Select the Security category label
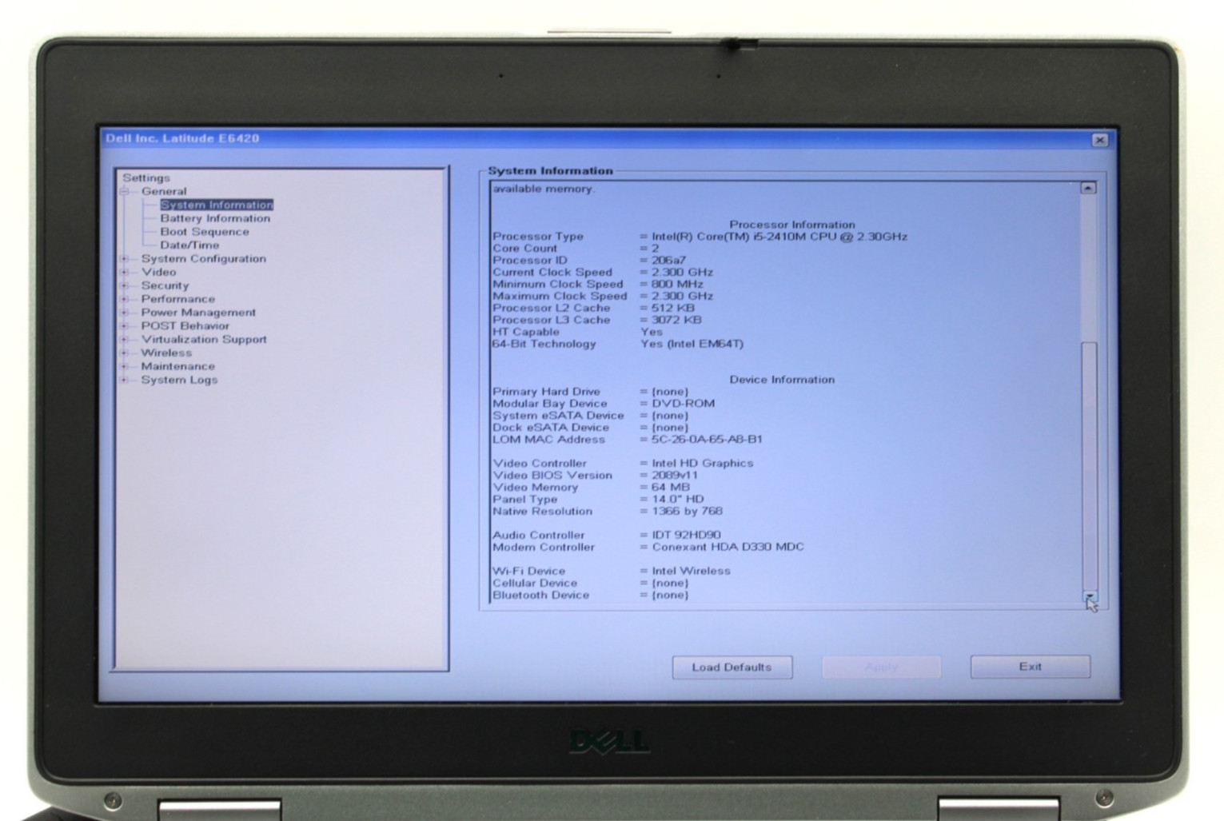 [x=165, y=285]
